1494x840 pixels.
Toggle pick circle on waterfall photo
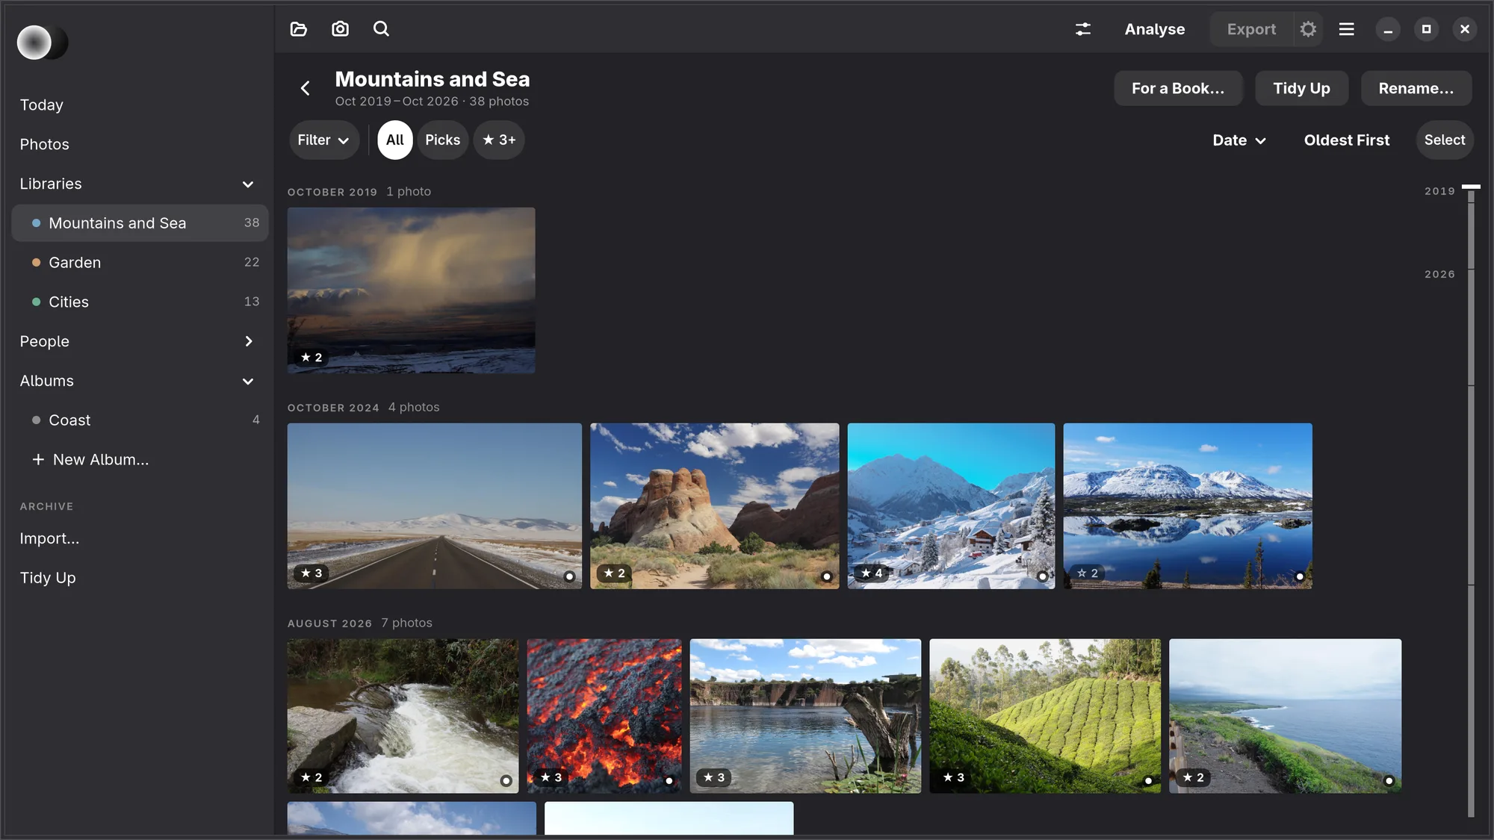coord(506,780)
